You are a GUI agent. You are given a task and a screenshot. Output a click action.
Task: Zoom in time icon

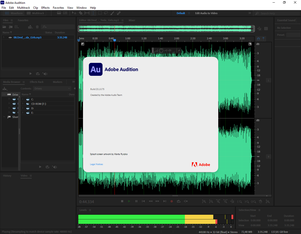[x=218, y=201]
